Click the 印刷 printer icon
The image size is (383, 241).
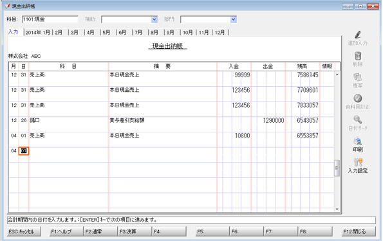358,141
